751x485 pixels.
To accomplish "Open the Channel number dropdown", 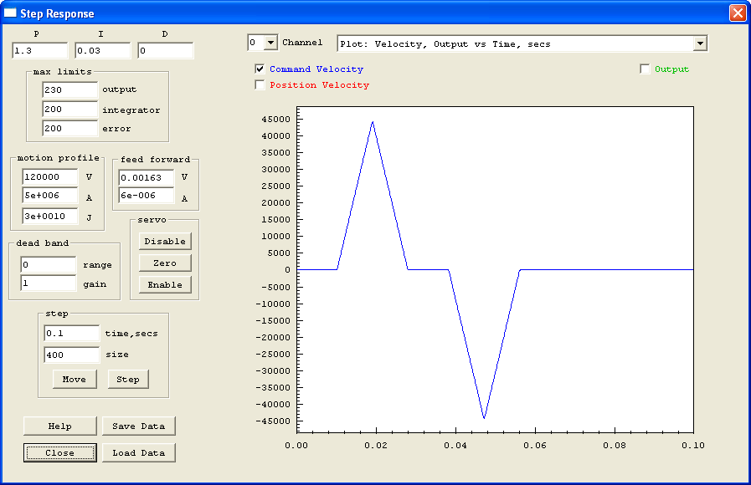I will point(270,43).
